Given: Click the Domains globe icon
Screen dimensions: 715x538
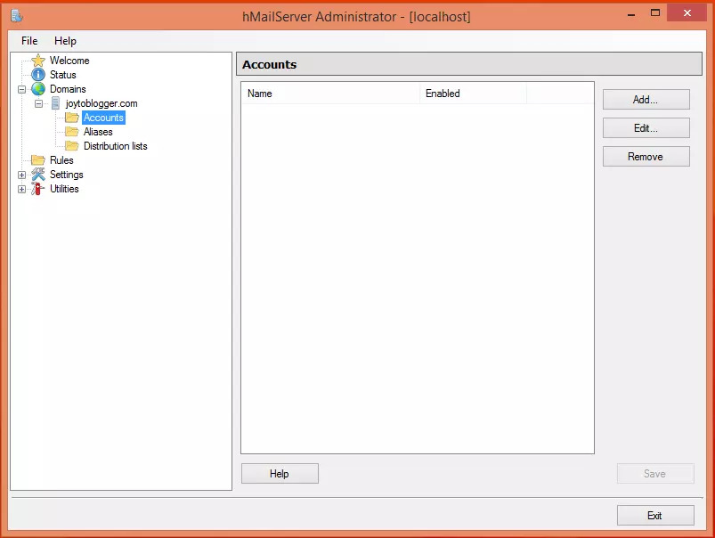Looking at the screenshot, I should point(38,89).
